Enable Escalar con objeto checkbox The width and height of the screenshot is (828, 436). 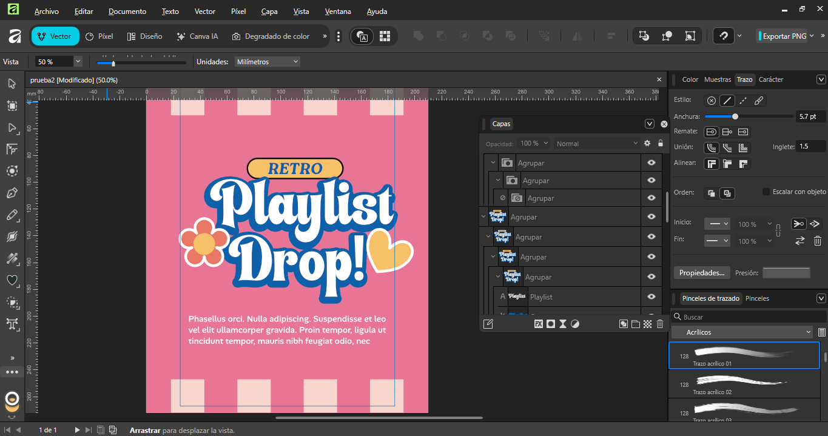tap(766, 192)
